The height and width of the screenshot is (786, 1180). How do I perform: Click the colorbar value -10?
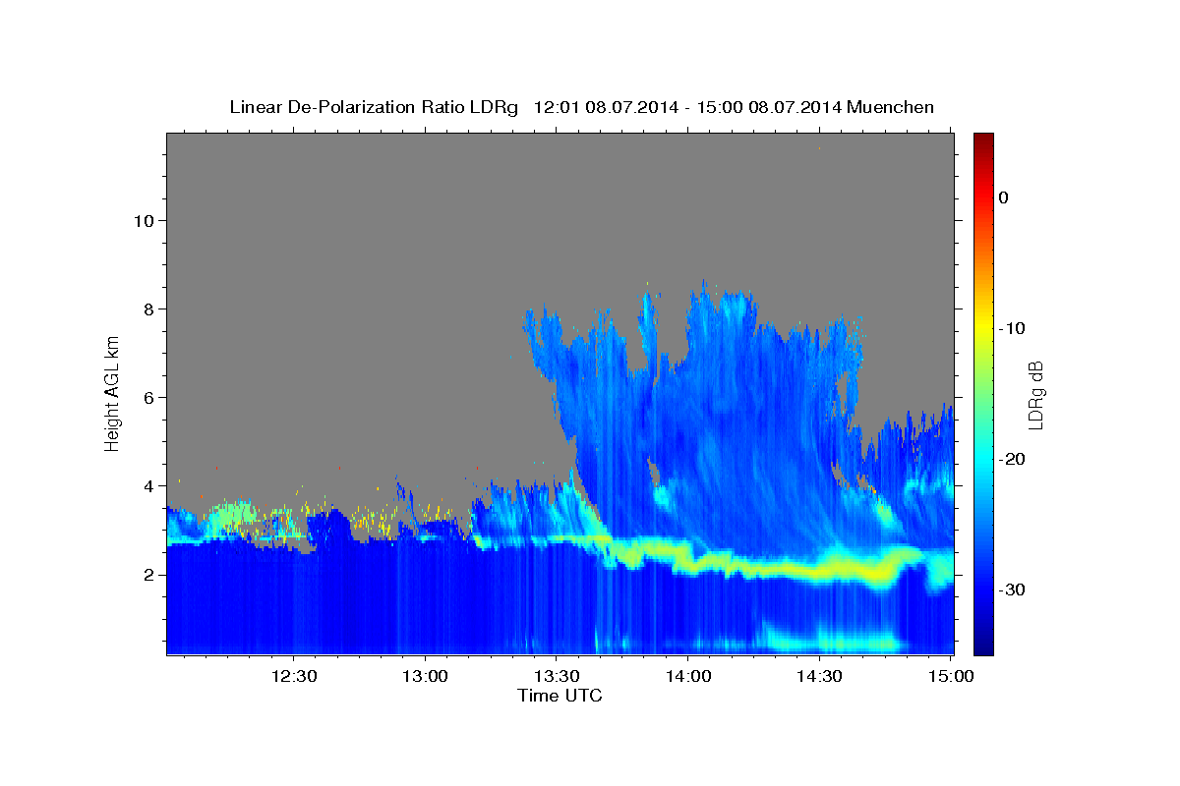click(1012, 328)
